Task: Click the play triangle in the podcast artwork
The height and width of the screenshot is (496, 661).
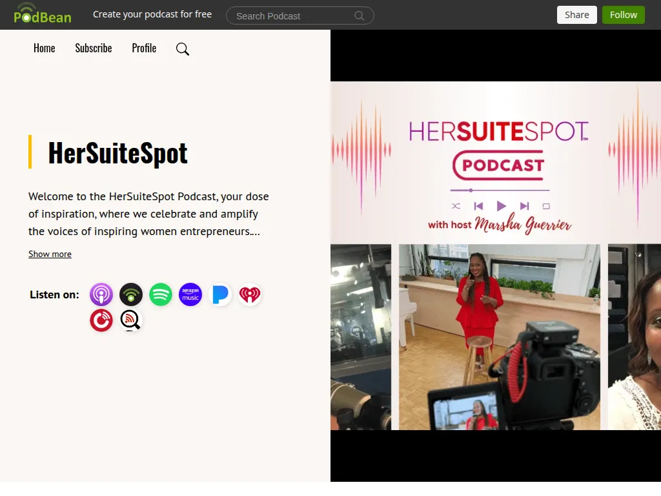Action: 501,206
